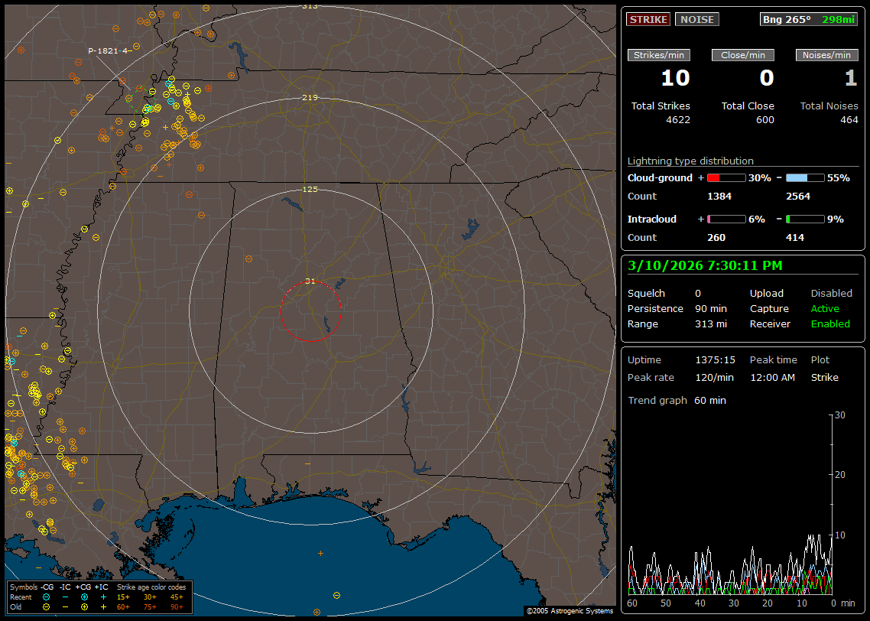
Task: Click the Strikes/min label box
Action: pos(659,55)
